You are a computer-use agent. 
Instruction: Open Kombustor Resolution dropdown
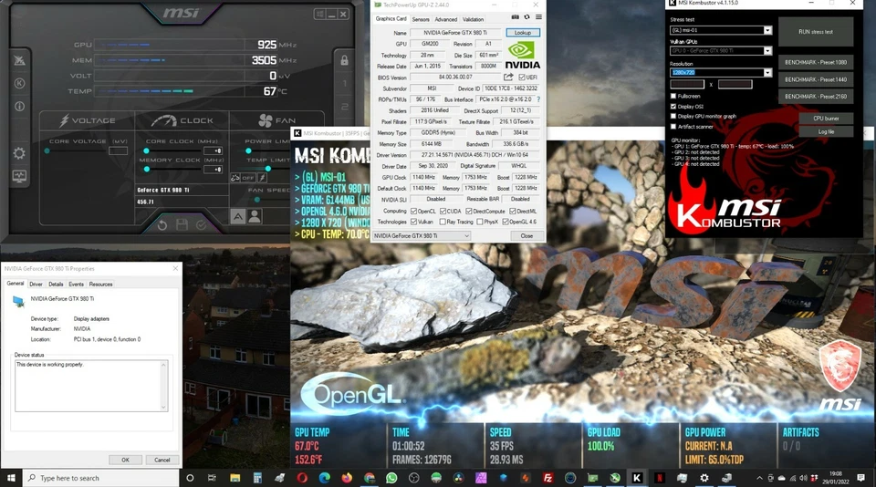click(x=767, y=73)
